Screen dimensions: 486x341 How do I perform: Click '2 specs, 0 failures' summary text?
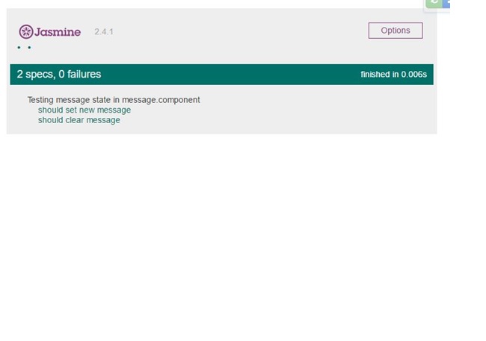point(59,75)
